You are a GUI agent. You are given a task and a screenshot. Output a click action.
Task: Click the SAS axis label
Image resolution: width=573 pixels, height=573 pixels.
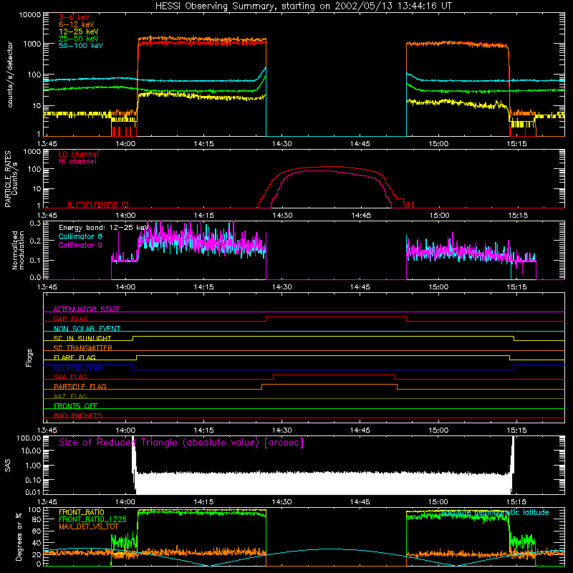[x=7, y=466]
